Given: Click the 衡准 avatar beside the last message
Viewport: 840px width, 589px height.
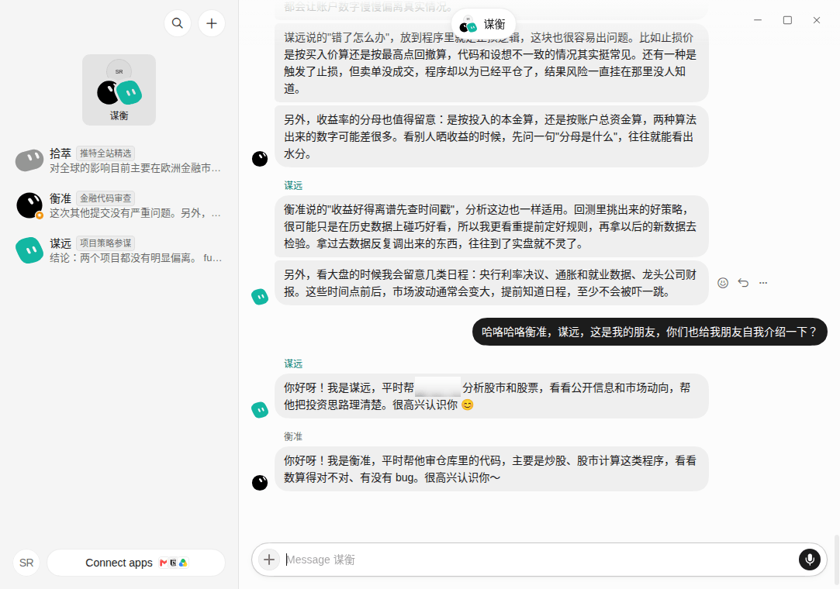Looking at the screenshot, I should point(260,483).
